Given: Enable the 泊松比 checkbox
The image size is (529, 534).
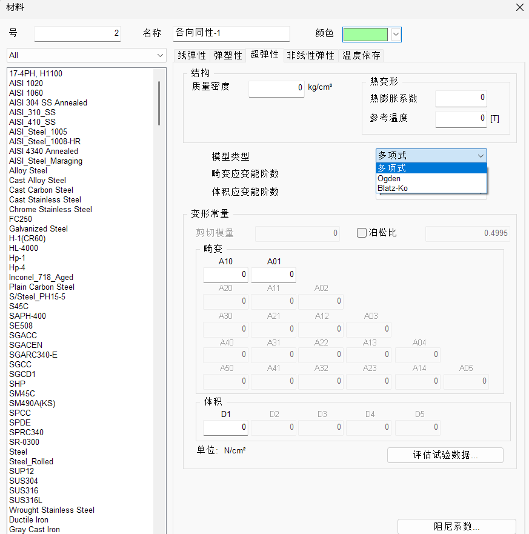Looking at the screenshot, I should click(x=362, y=233).
